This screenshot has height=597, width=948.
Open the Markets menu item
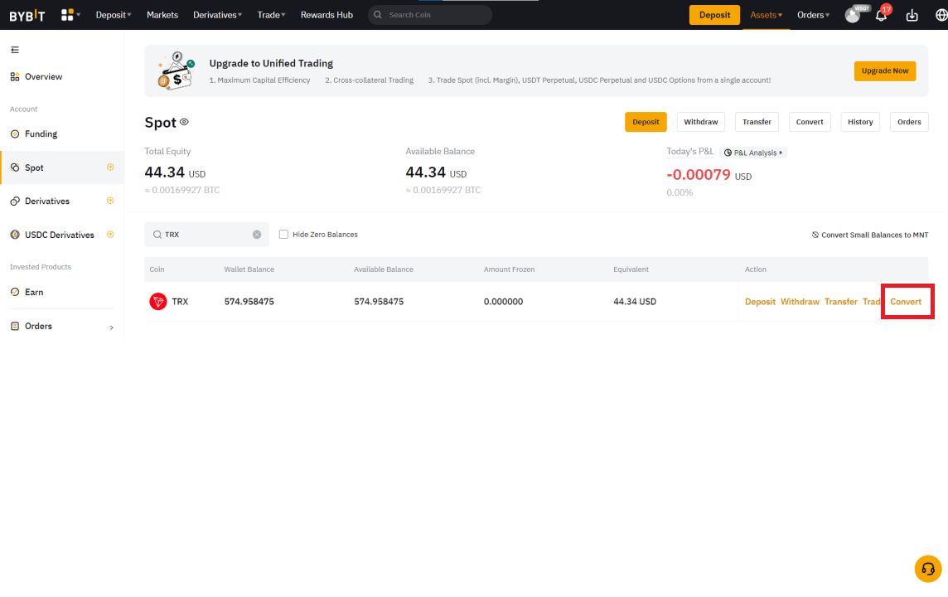click(162, 15)
